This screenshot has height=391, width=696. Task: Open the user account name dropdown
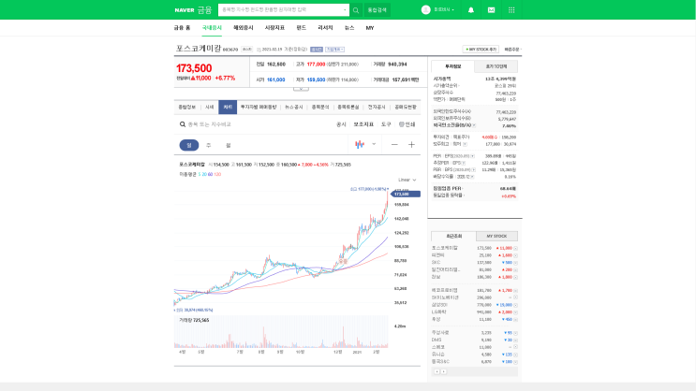point(444,9)
